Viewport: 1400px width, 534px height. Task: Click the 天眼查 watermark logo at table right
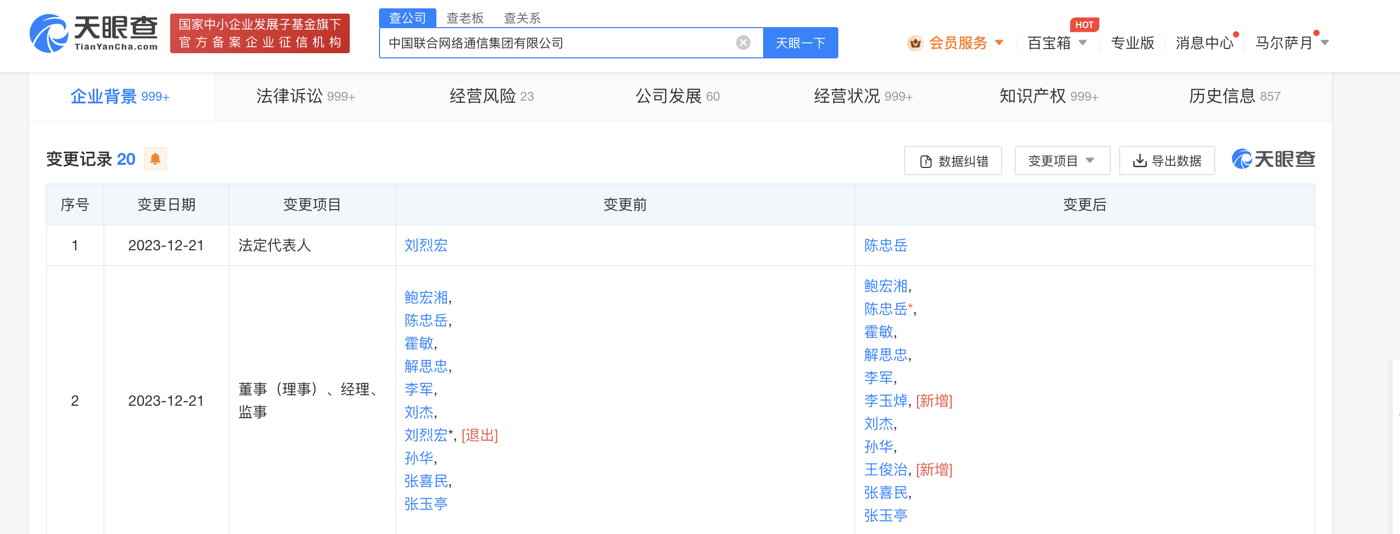pyautogui.click(x=1273, y=160)
